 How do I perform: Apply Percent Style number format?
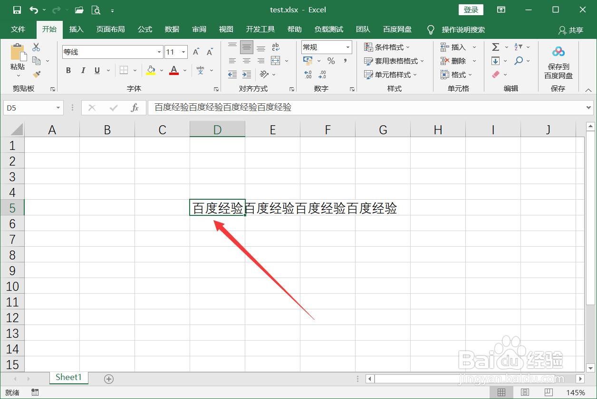pyautogui.click(x=331, y=61)
